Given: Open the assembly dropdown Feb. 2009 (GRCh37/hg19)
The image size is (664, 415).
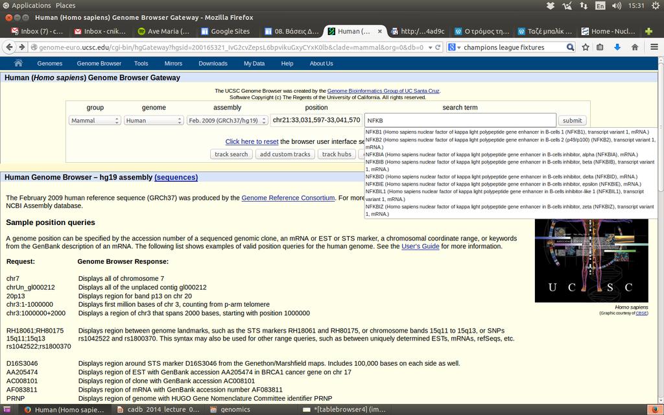Looking at the screenshot, I should point(228,120).
